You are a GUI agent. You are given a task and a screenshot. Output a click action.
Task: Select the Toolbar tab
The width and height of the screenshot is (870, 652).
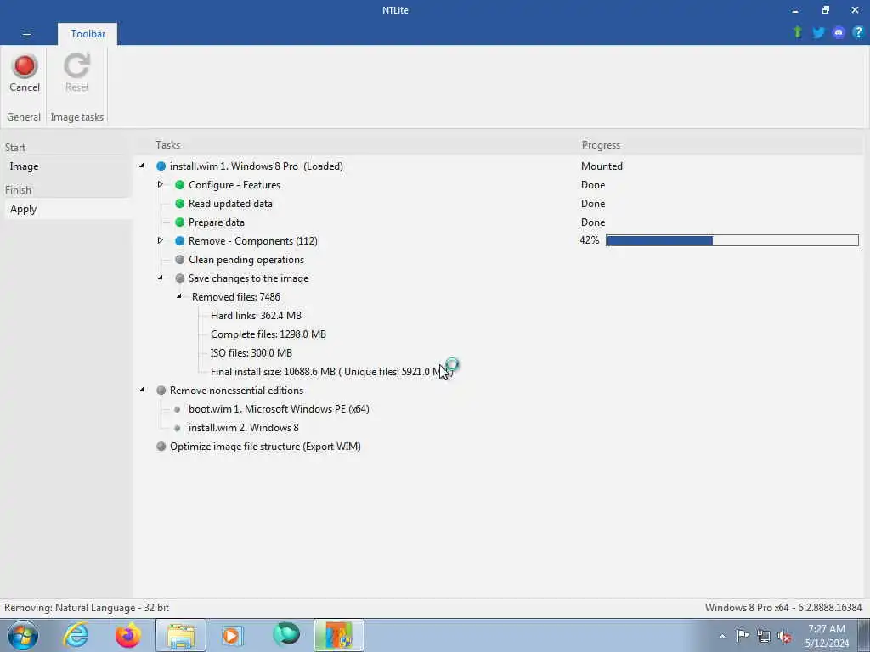(x=88, y=34)
